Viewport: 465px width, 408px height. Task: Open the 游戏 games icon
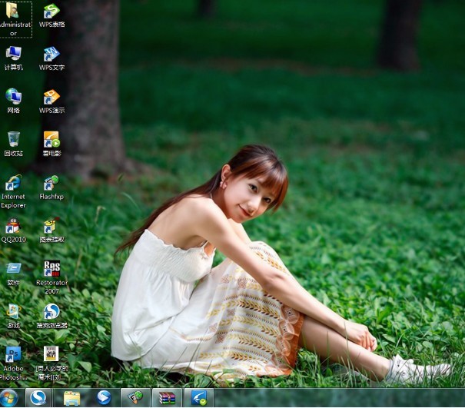[13, 312]
